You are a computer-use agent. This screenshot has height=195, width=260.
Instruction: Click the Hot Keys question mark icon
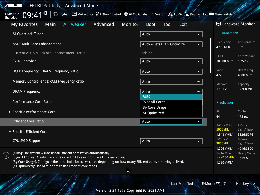[x=254, y=184]
